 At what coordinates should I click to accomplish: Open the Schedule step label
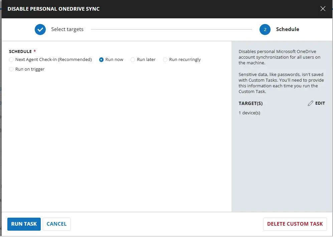[288, 29]
